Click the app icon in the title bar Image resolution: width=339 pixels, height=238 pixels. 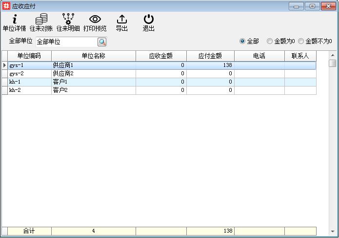pos(6,6)
